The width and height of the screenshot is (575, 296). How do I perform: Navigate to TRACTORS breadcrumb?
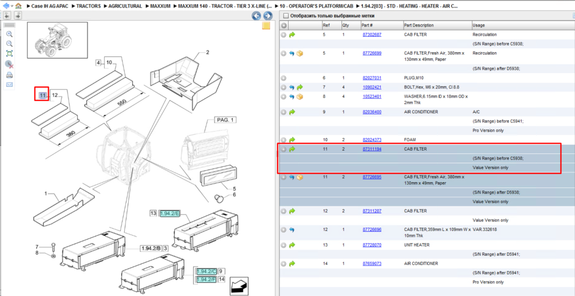pyautogui.click(x=89, y=6)
